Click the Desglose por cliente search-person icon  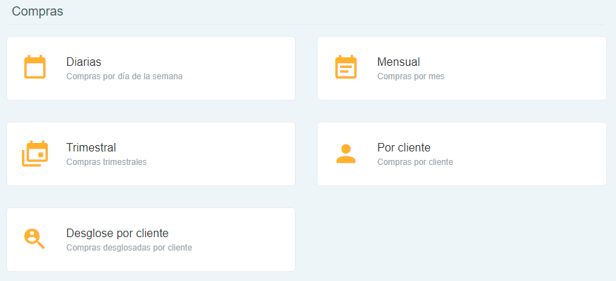[35, 239]
